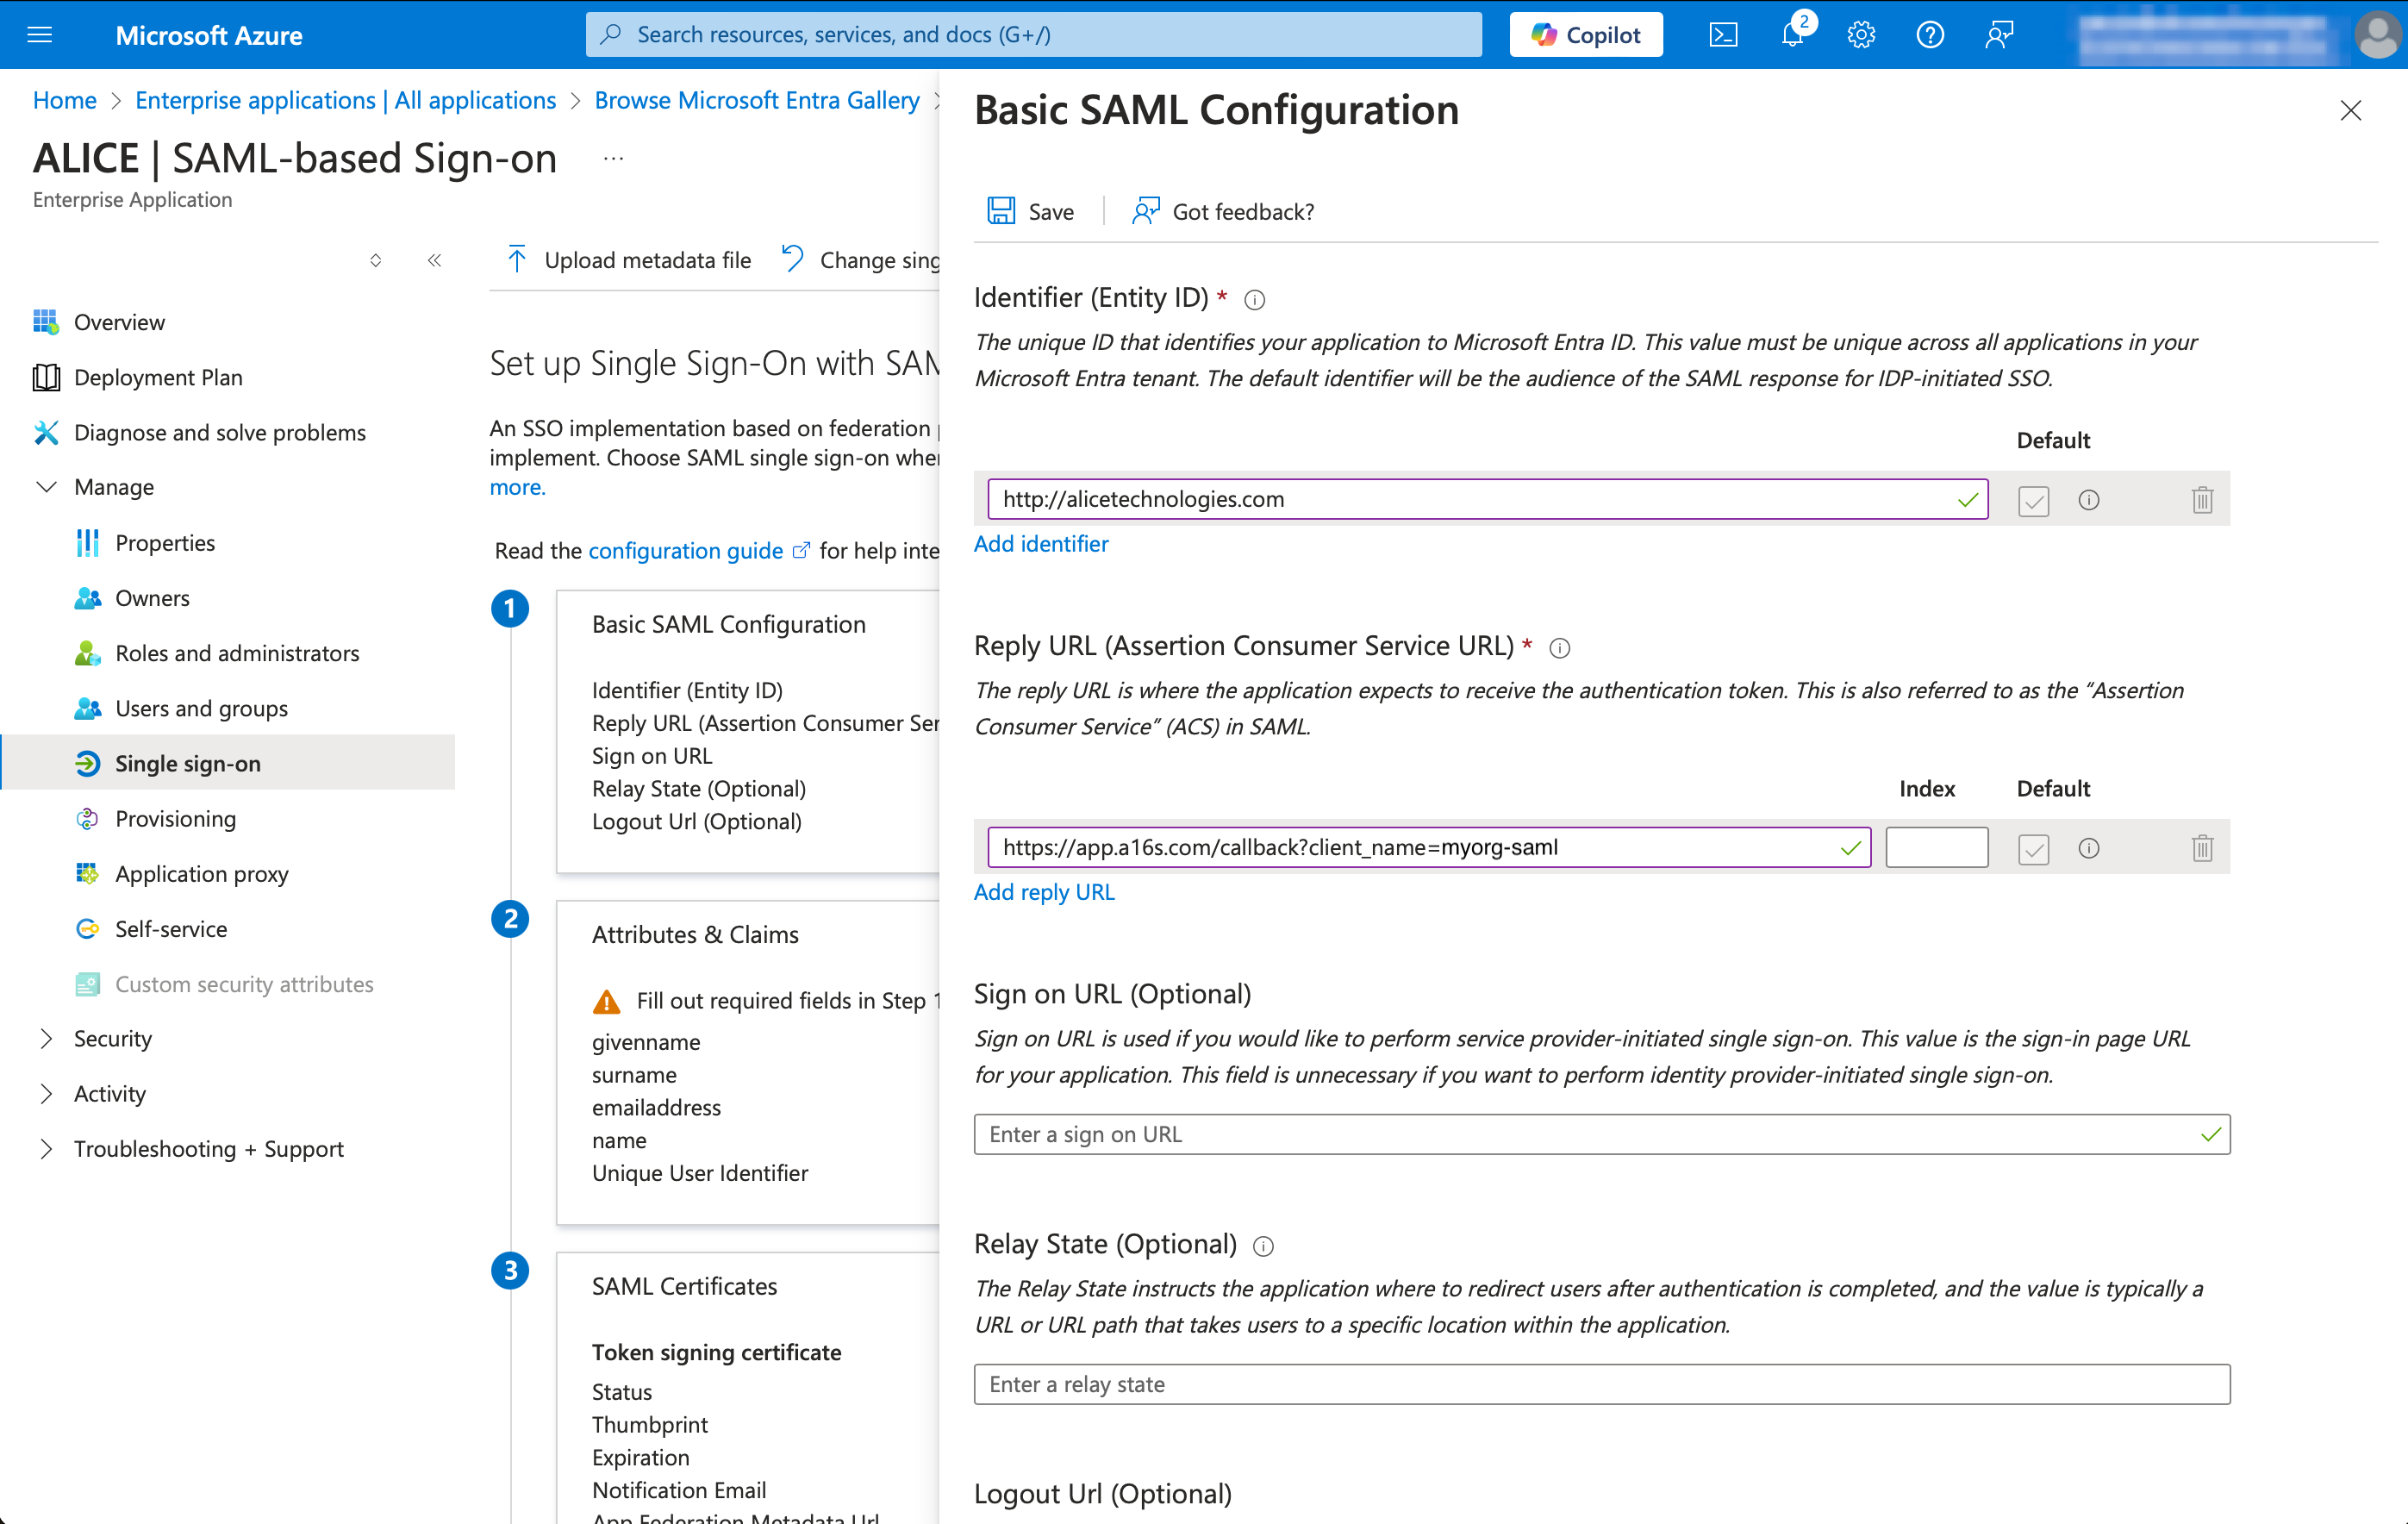
Task: Click the reply URL Index field
Action: (x=1937, y=847)
